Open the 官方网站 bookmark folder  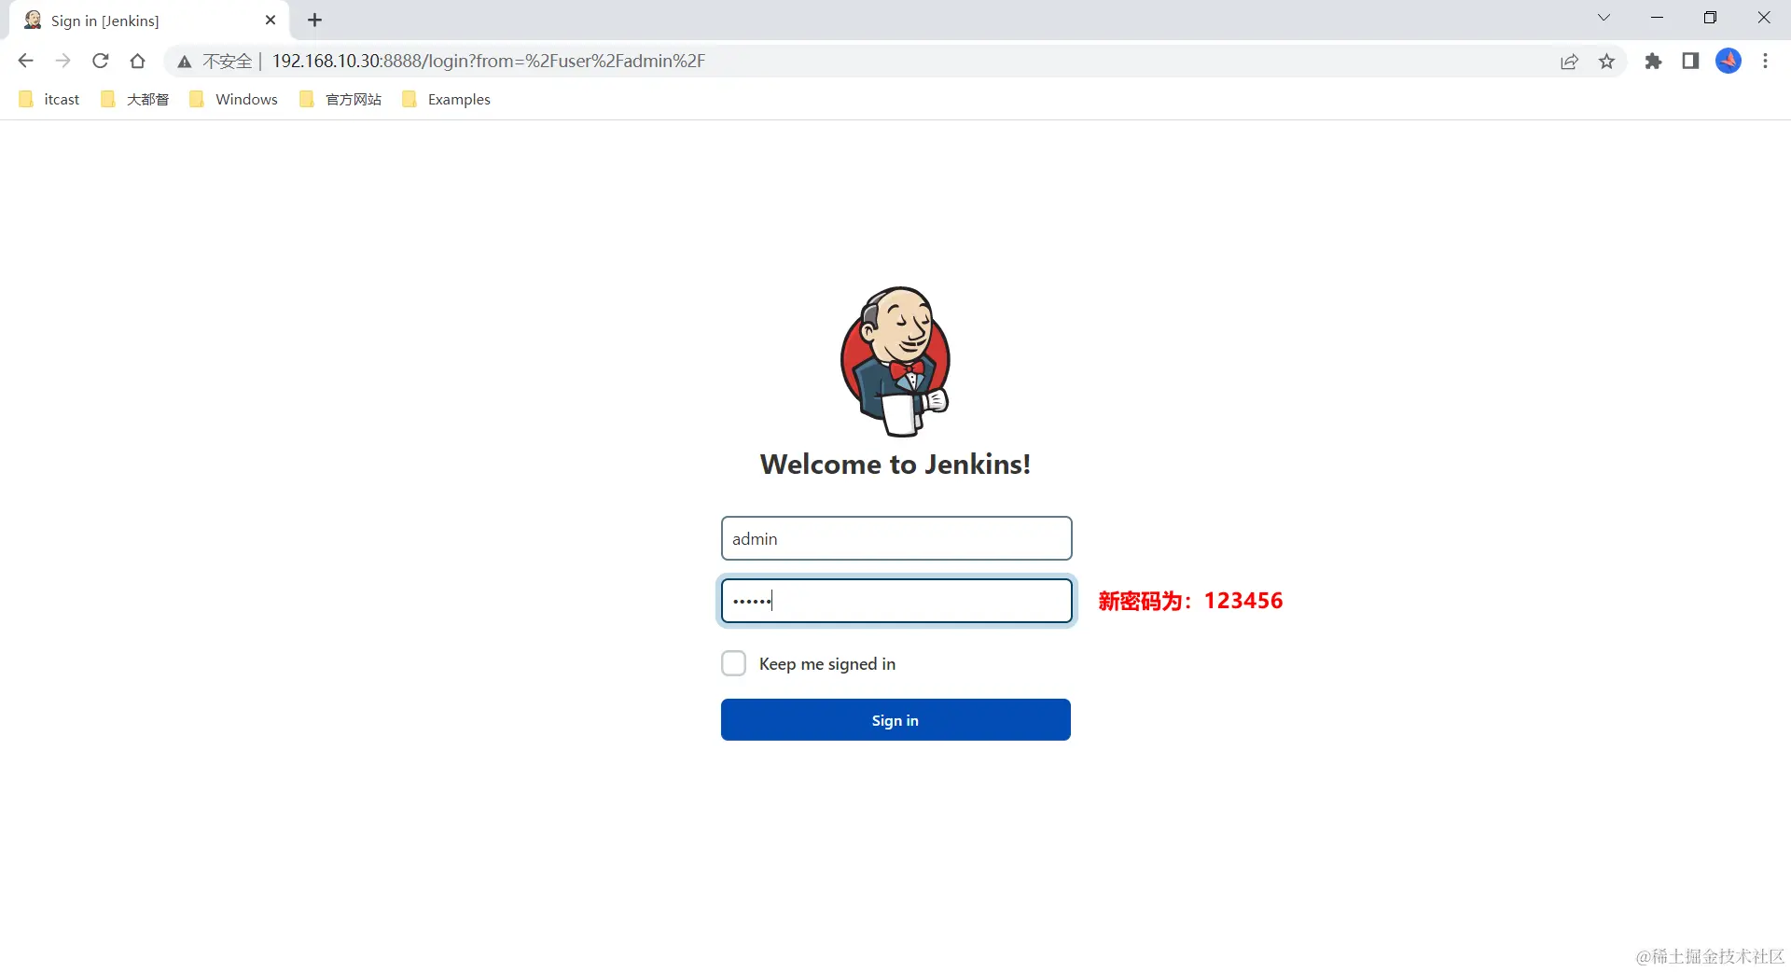340,99
